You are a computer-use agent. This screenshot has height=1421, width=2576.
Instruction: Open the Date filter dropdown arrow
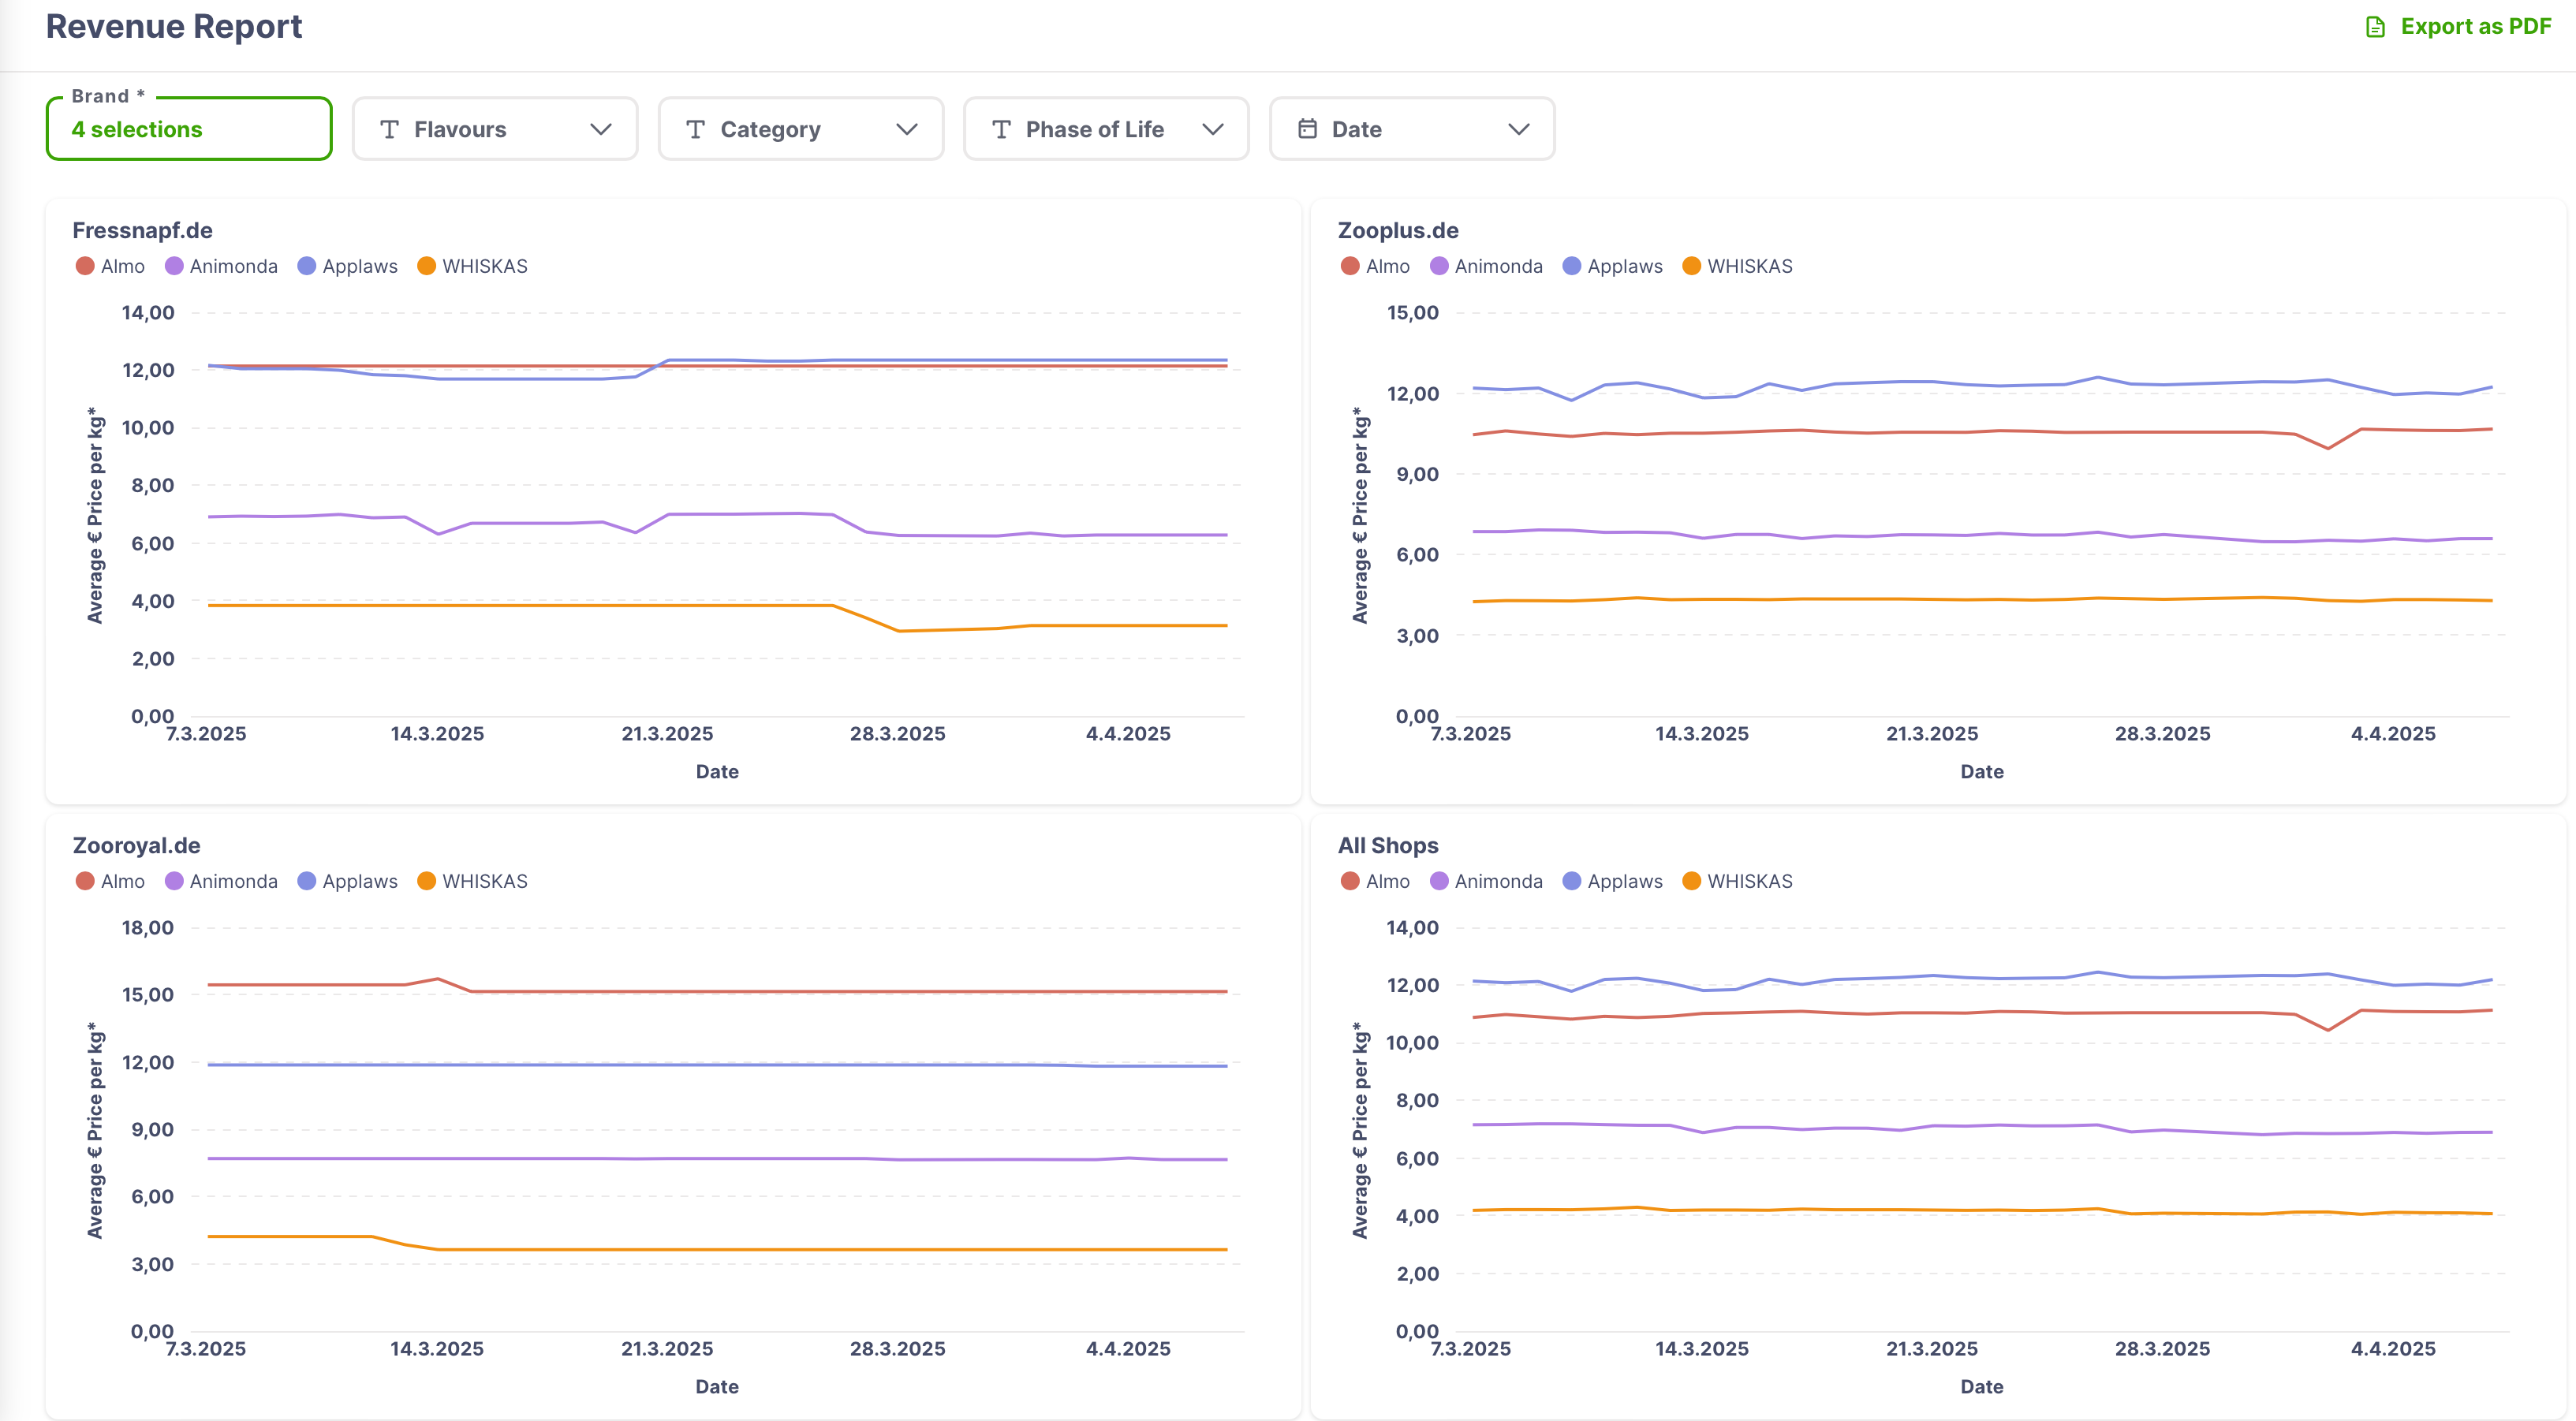1519,129
